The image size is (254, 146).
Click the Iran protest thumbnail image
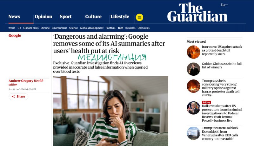(x=193, y=52)
